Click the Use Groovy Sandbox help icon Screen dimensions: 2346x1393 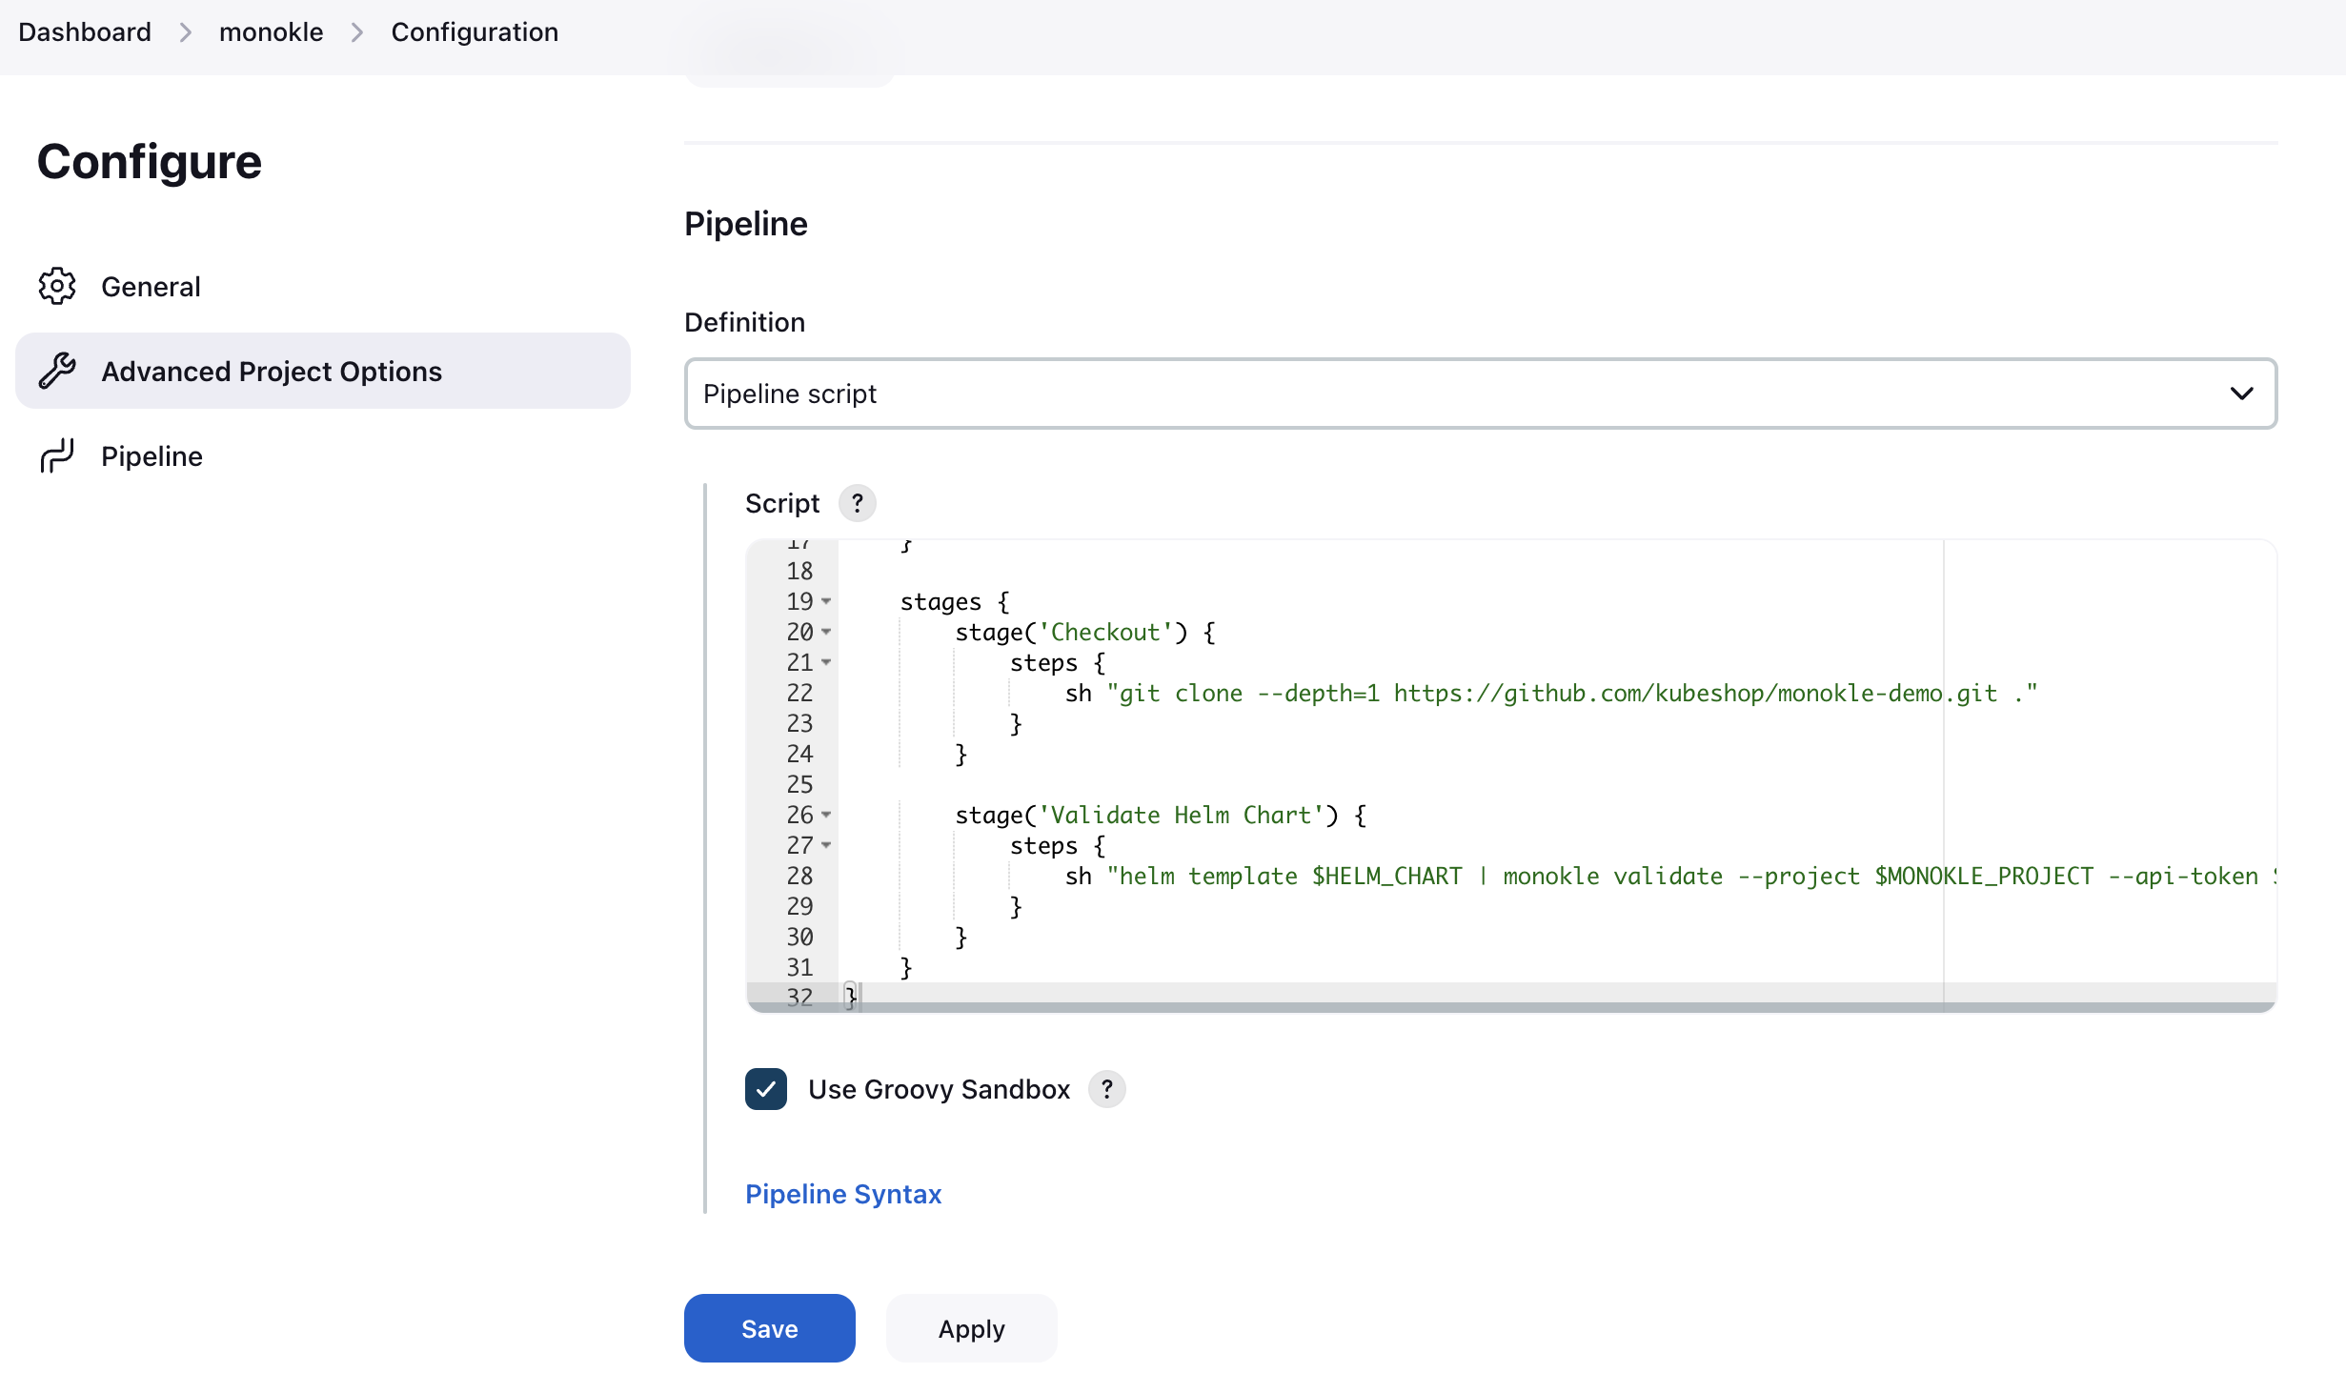click(1107, 1089)
